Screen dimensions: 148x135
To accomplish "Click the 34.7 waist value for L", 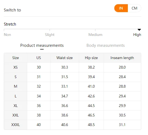I will tap(65, 96).
